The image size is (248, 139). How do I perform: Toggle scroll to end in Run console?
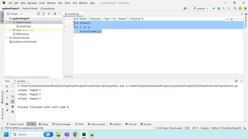pos(13,101)
